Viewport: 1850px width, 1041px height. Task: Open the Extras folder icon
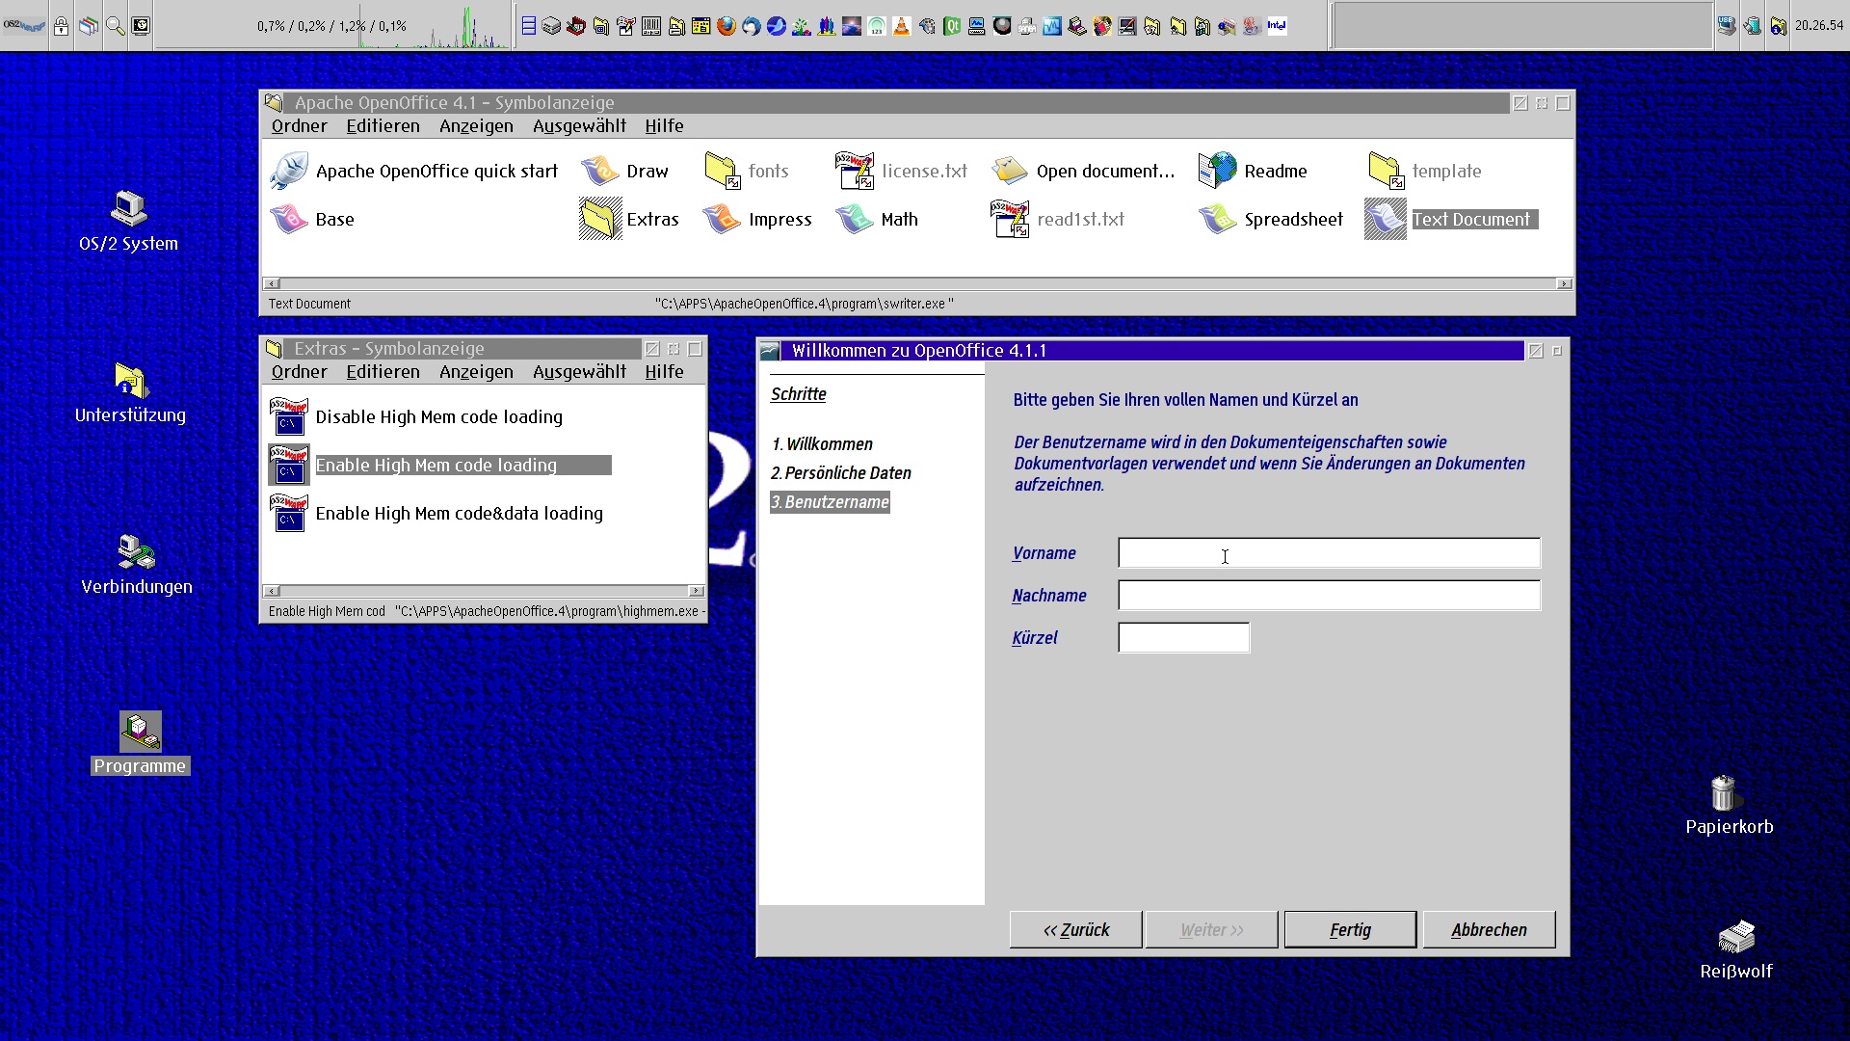click(x=599, y=219)
